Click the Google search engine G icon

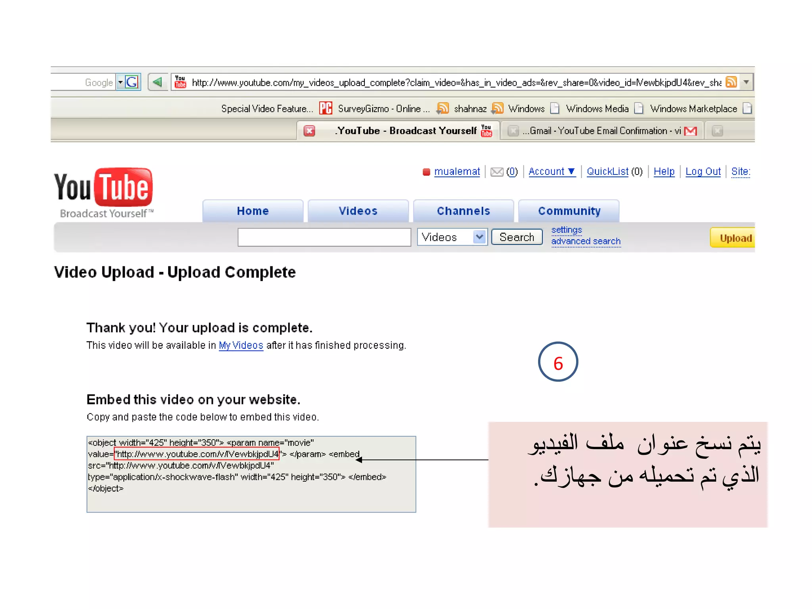[x=132, y=82]
